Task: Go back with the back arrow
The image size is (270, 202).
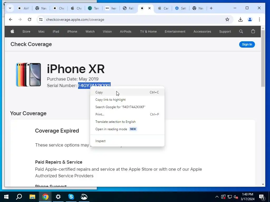Action: coord(11,19)
